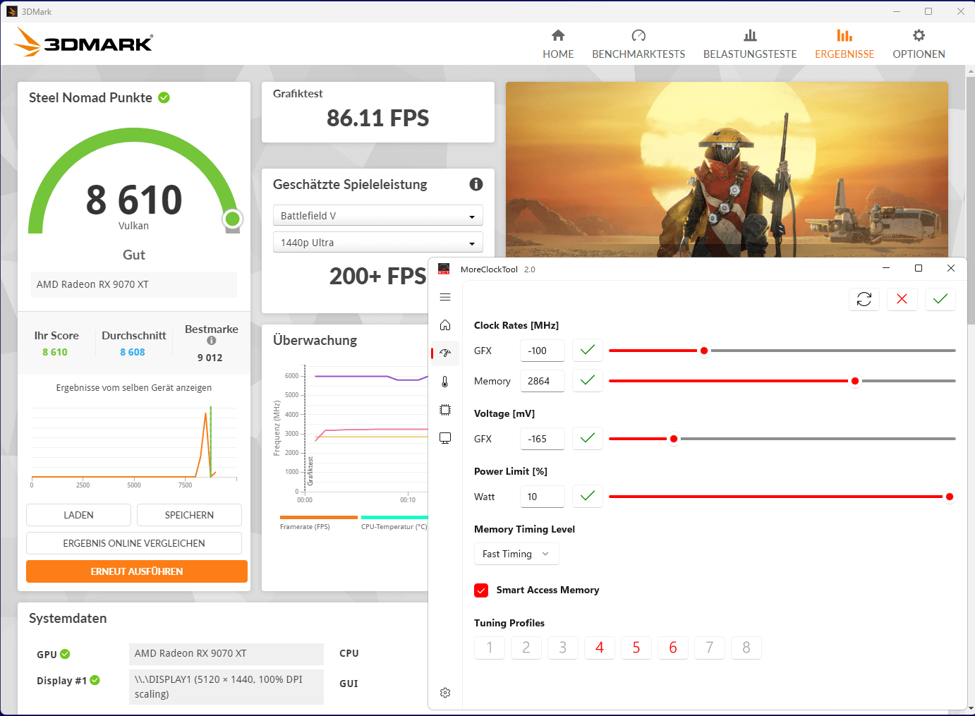
Task: Select the ERGEBNISSE tab
Action: [844, 44]
